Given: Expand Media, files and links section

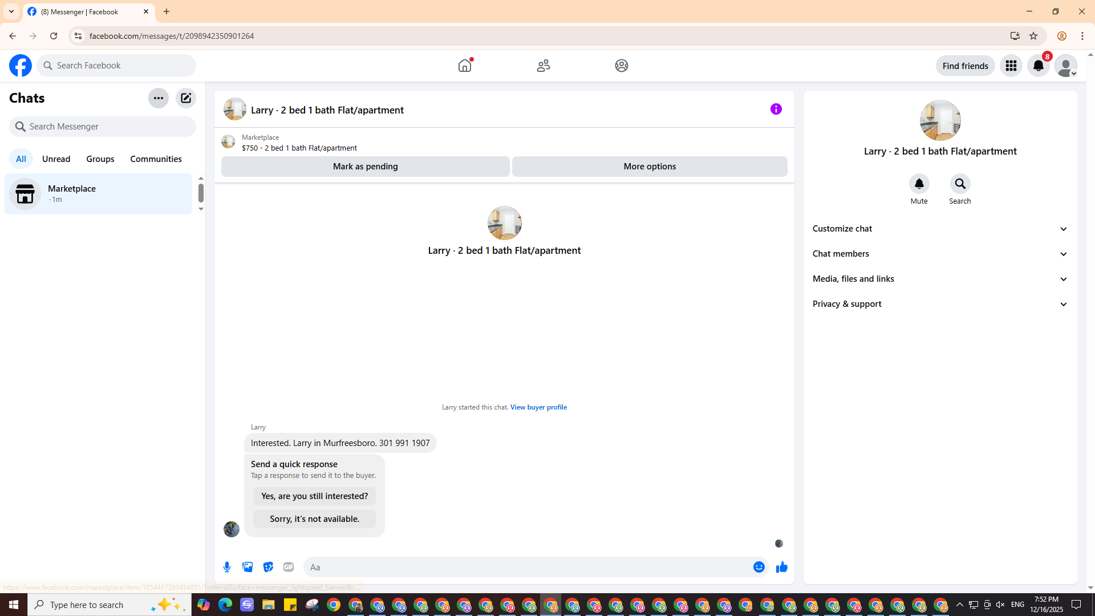Looking at the screenshot, I should (x=940, y=279).
